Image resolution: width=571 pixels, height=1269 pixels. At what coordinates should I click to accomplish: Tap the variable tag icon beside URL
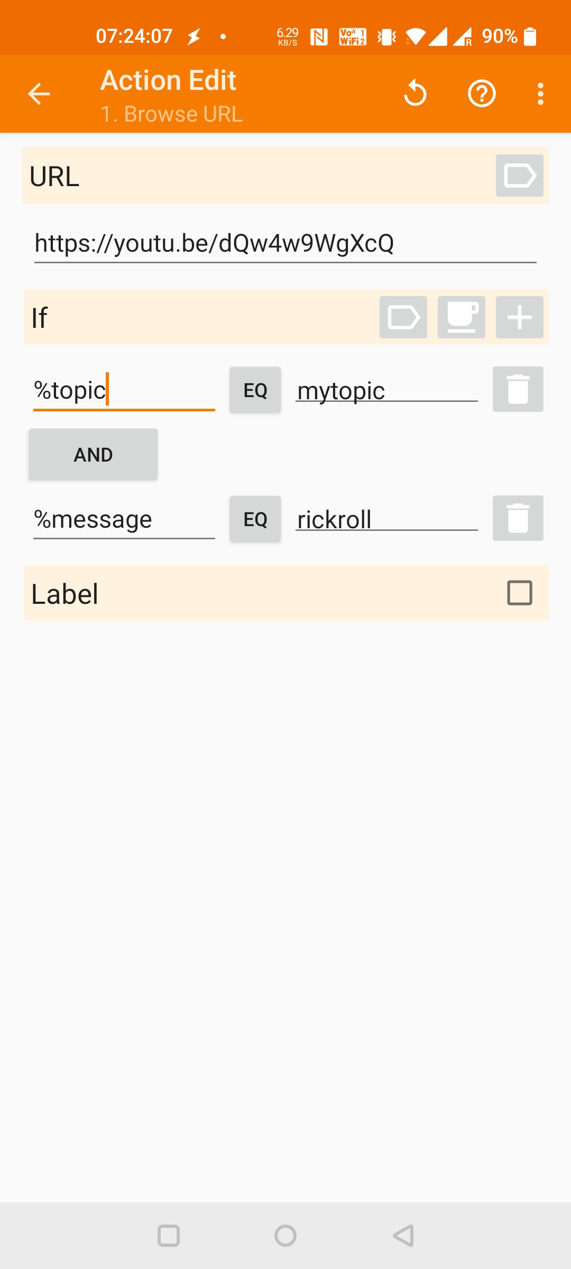pyautogui.click(x=519, y=176)
